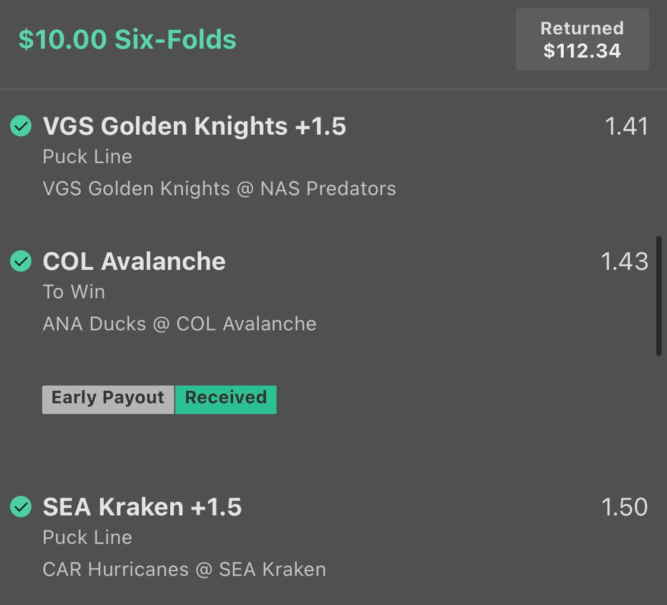Image resolution: width=667 pixels, height=605 pixels.
Task: Click To Win label under Avalanche
Action: [74, 292]
